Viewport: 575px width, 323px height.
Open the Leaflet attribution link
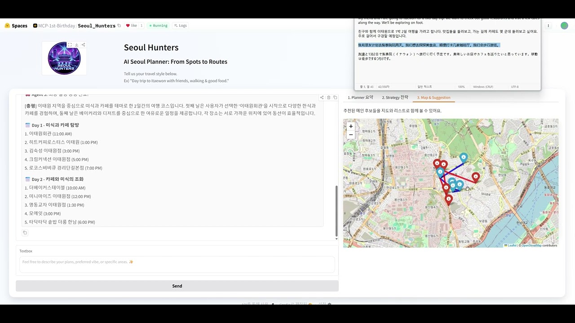(x=510, y=245)
